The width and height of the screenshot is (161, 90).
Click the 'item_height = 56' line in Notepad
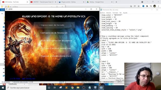tap(109, 23)
